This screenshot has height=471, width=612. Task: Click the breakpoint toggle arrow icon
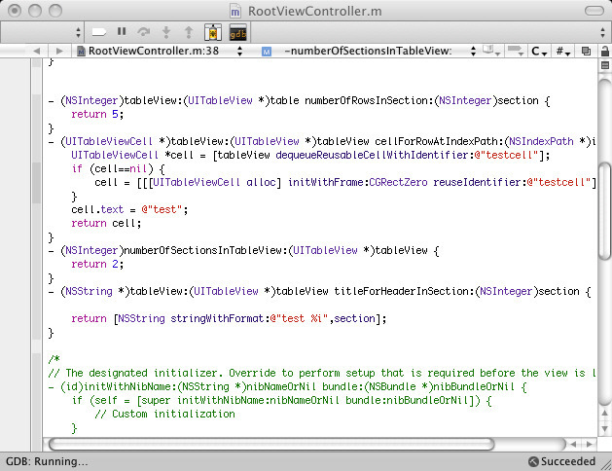point(99,32)
